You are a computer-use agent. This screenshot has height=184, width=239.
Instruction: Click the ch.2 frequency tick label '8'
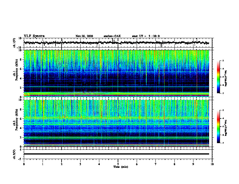coord(21,109)
